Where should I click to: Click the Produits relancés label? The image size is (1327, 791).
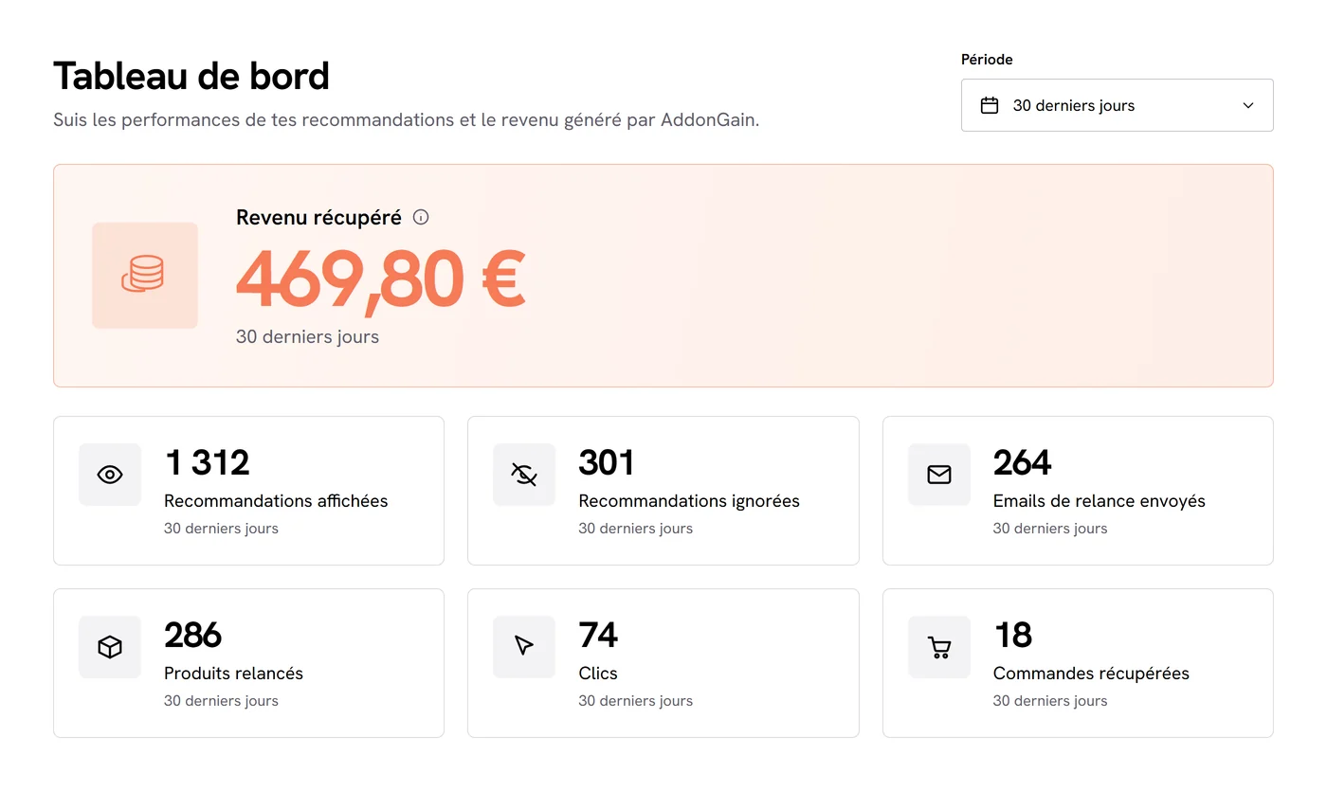(234, 674)
